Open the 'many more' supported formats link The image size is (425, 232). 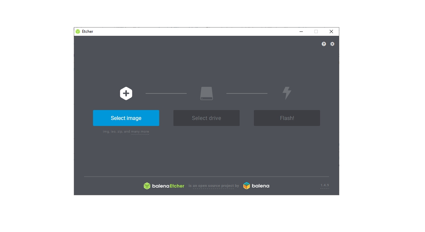(140, 132)
